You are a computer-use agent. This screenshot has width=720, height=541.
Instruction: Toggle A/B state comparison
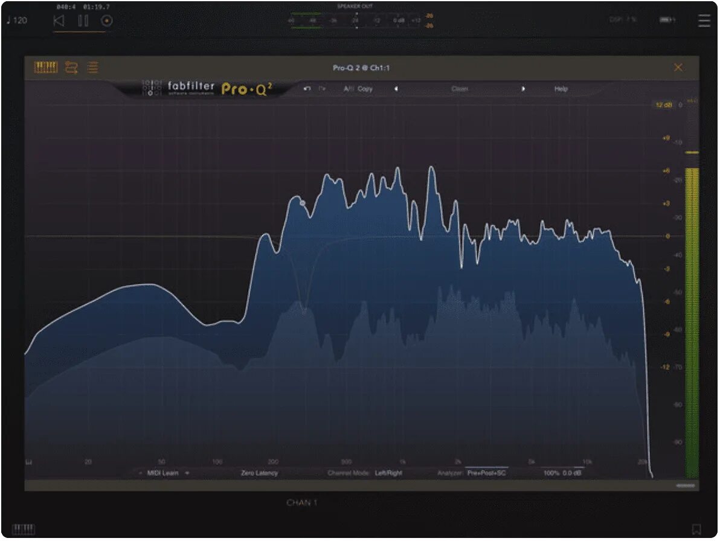(349, 89)
